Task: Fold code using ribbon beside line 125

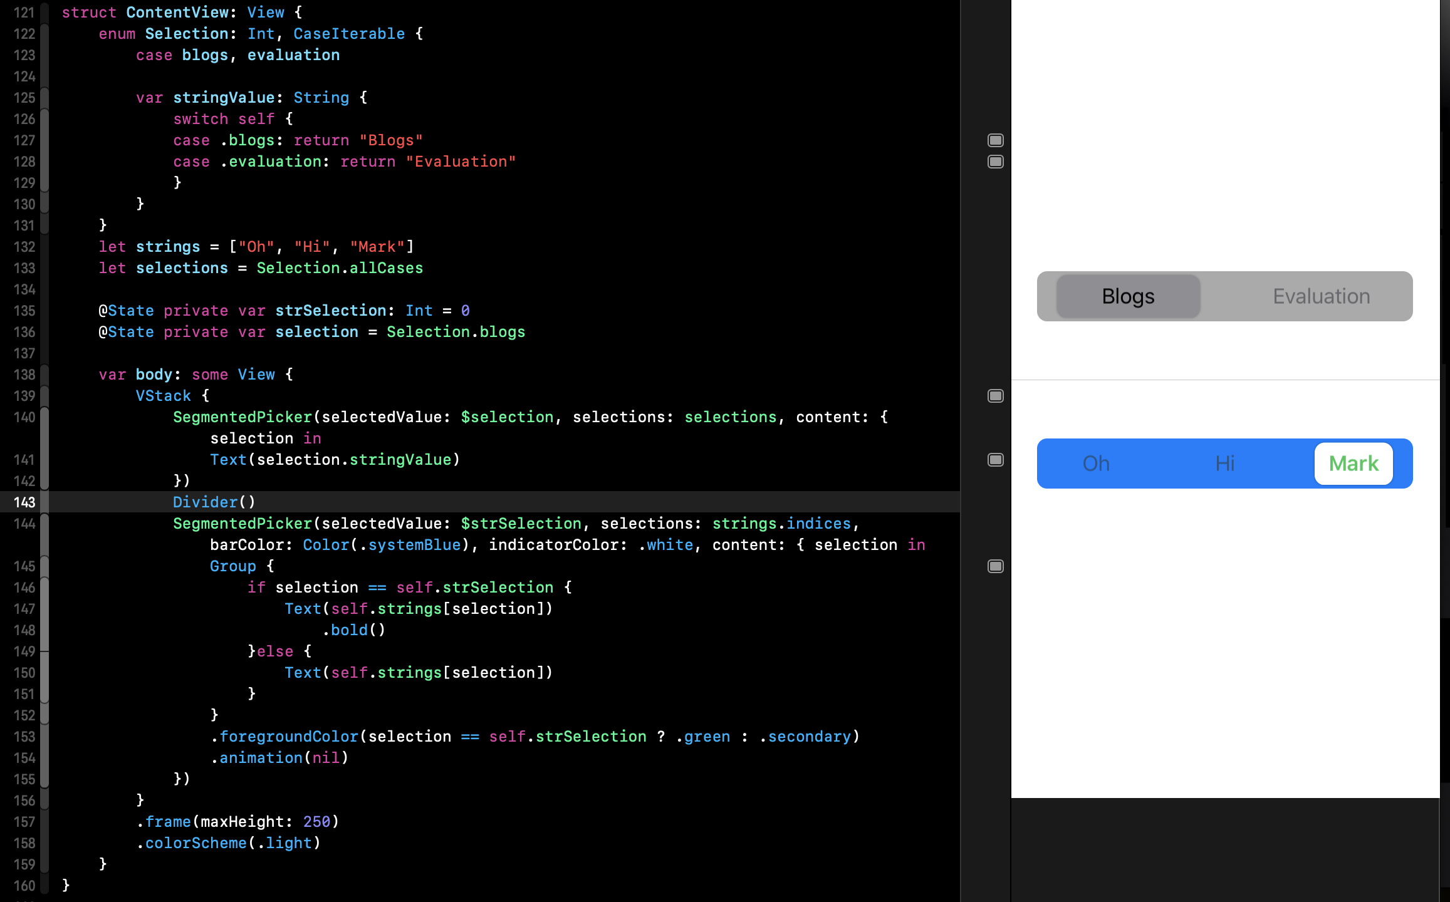Action: pyautogui.click(x=44, y=98)
